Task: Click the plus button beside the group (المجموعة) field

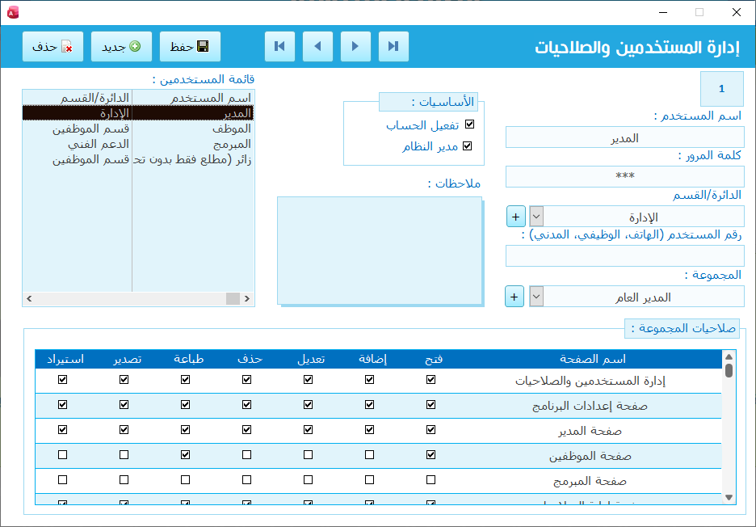Action: click(x=515, y=297)
